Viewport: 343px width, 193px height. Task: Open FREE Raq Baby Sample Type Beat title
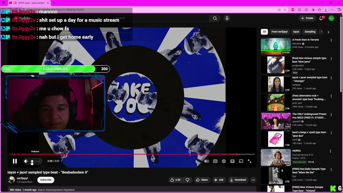[309, 171]
